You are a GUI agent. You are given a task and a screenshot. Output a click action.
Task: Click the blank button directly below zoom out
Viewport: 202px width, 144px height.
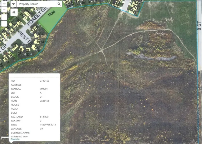click(4, 17)
